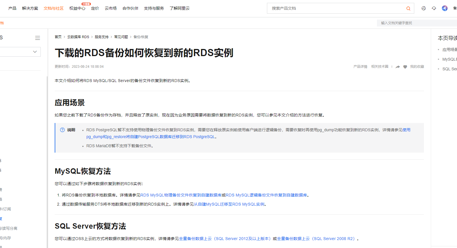Screen dimensions: 457x248
Task: Open the 常见问题 breadcrumb
Action: pos(121,37)
